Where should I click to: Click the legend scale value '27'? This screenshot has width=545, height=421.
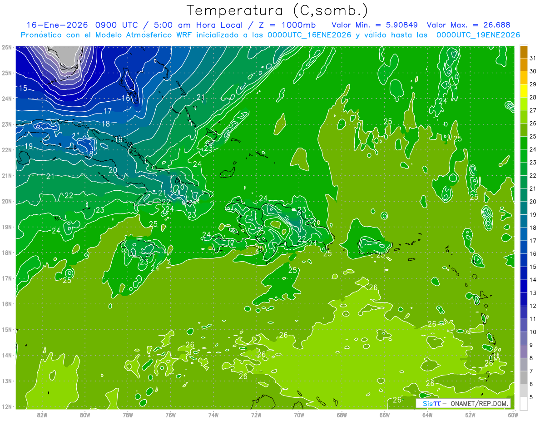pyautogui.click(x=533, y=110)
